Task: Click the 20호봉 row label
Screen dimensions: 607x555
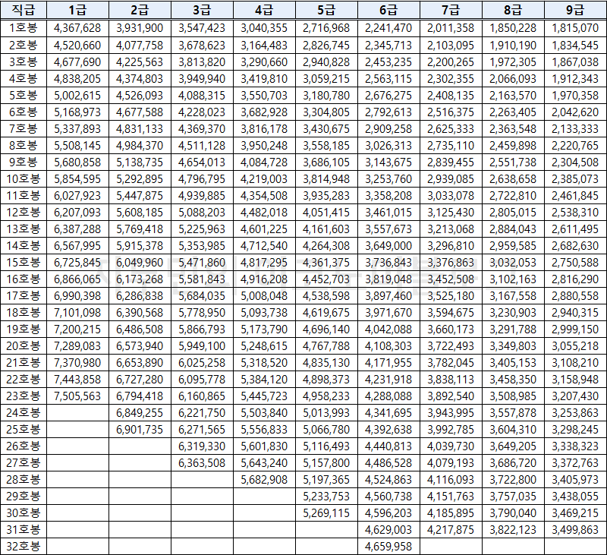Action: (x=24, y=345)
